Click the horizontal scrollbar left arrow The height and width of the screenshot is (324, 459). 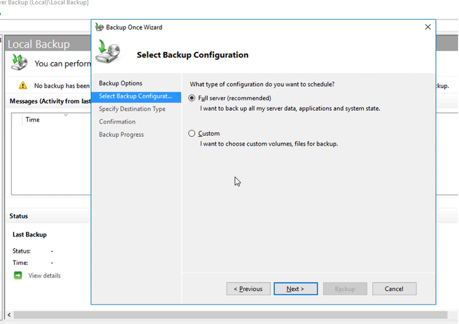(x=8, y=315)
